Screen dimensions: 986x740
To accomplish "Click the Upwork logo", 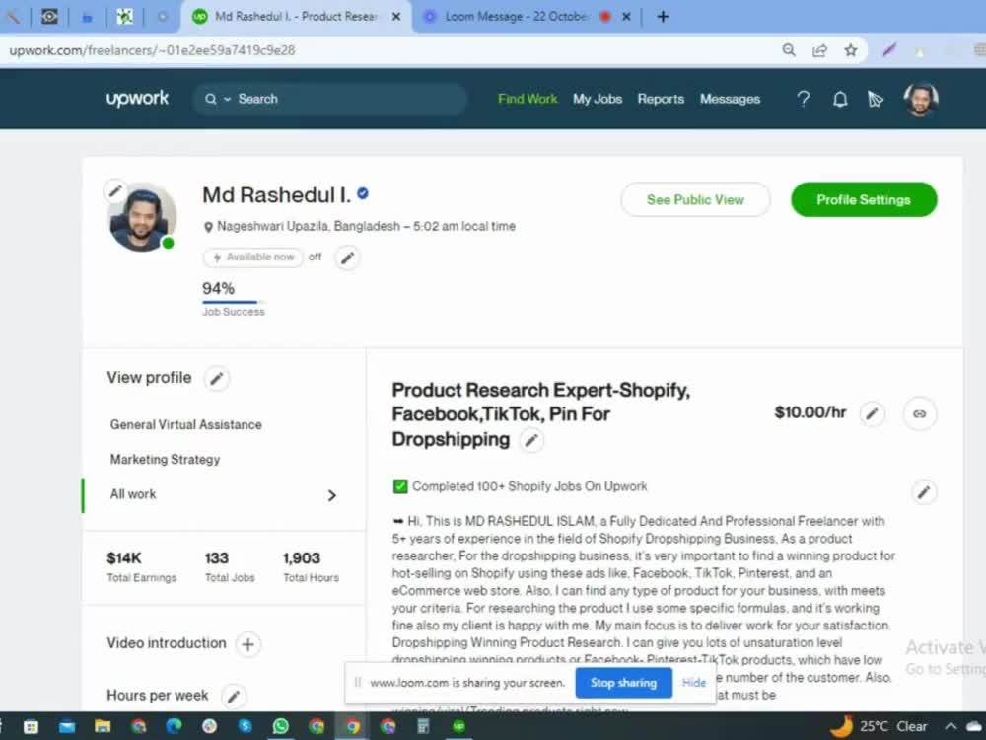I will pyautogui.click(x=137, y=99).
